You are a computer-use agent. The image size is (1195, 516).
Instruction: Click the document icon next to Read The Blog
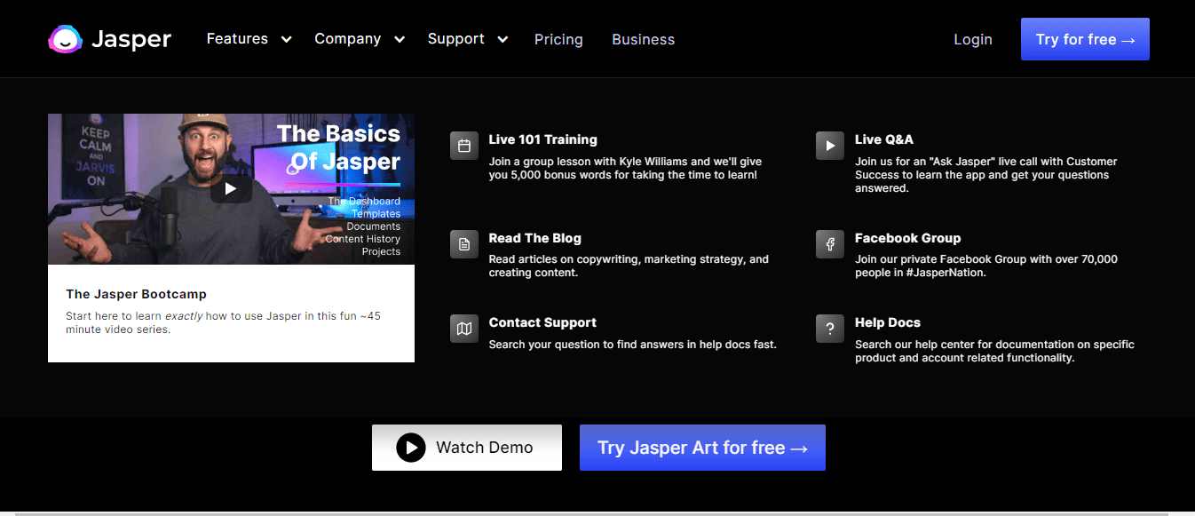(463, 243)
